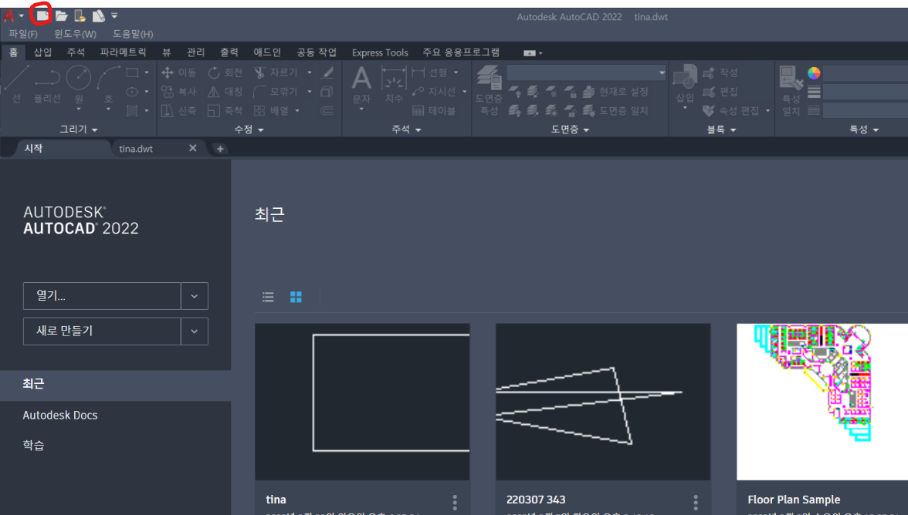This screenshot has height=515, width=908.
Task: Click the Stretch (신축) tool
Action: (178, 110)
